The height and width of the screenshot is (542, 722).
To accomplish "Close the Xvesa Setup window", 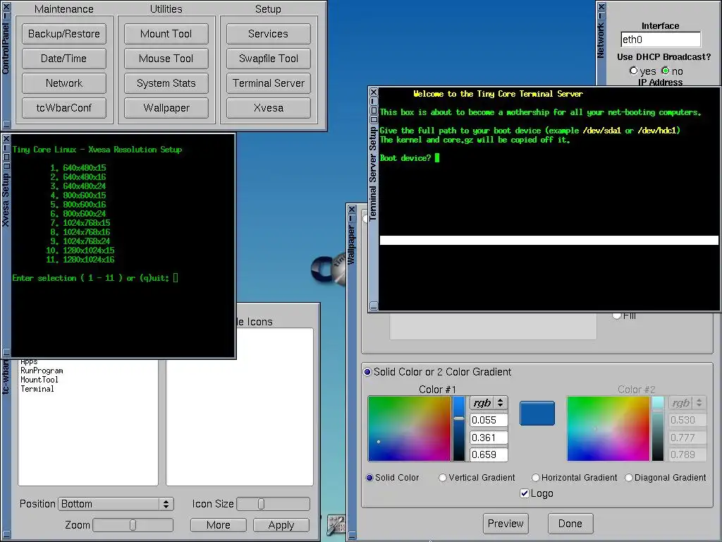I will pyautogui.click(x=6, y=138).
